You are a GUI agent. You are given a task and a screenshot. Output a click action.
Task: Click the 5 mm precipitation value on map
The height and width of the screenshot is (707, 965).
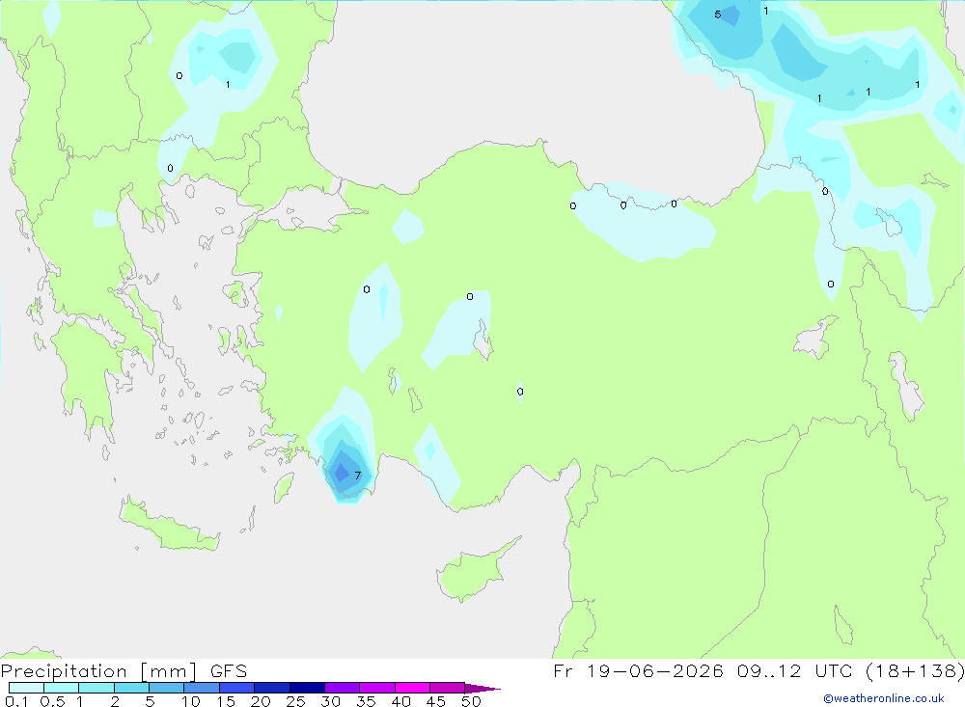coord(718,14)
